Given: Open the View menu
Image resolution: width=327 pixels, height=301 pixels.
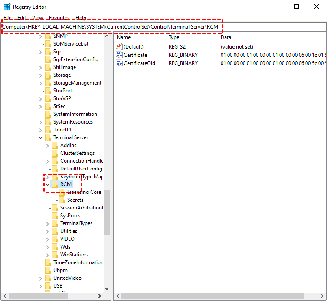Looking at the screenshot, I should pyautogui.click(x=38, y=17).
